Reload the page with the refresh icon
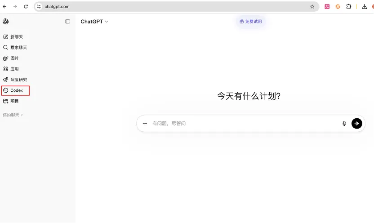This screenshot has width=374, height=223. (26, 7)
